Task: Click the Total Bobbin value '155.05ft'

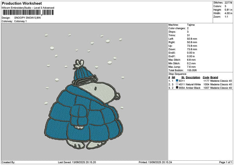Action: pyautogui.click(x=192, y=70)
